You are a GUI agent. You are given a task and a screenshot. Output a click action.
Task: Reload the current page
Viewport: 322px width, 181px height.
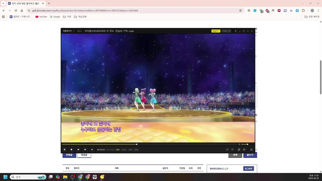pyautogui.click(x=16, y=11)
